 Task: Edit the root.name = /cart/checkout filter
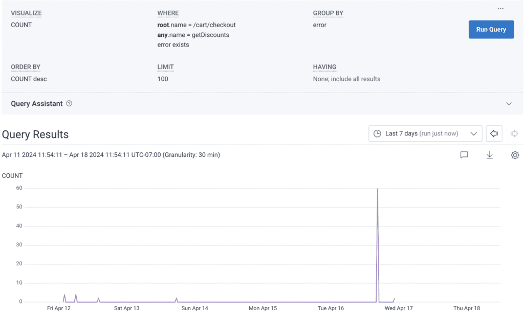click(196, 25)
